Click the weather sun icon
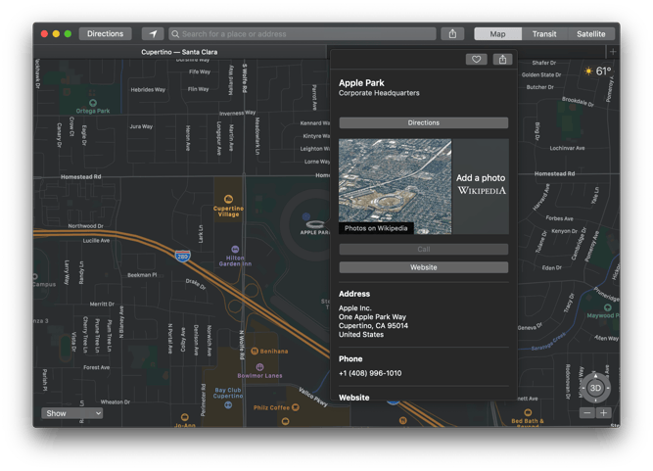This screenshot has height=471, width=653. click(x=588, y=71)
